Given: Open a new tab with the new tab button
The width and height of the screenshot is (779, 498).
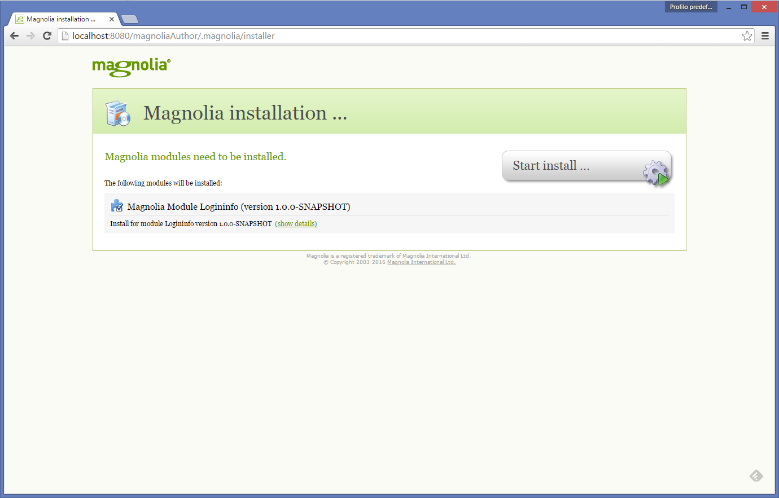Looking at the screenshot, I should pyautogui.click(x=130, y=20).
